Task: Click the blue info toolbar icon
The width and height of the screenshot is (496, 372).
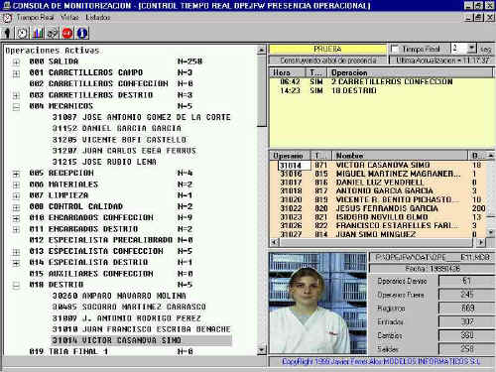Action: pos(82,33)
